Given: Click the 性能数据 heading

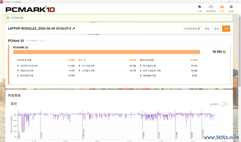Looking at the screenshot, I should 14,95.
